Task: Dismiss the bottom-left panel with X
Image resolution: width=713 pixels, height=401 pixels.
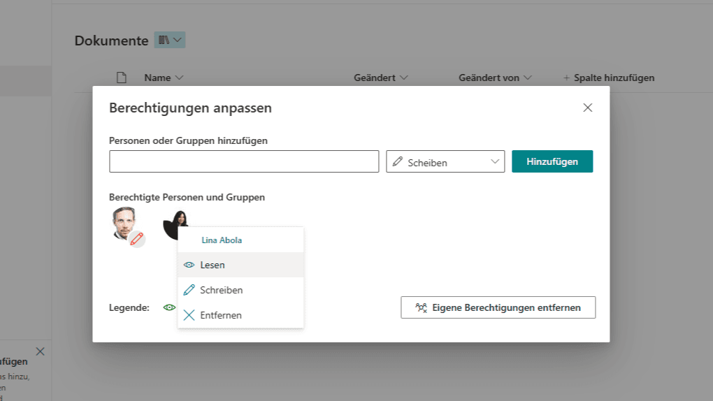Action: (40, 351)
